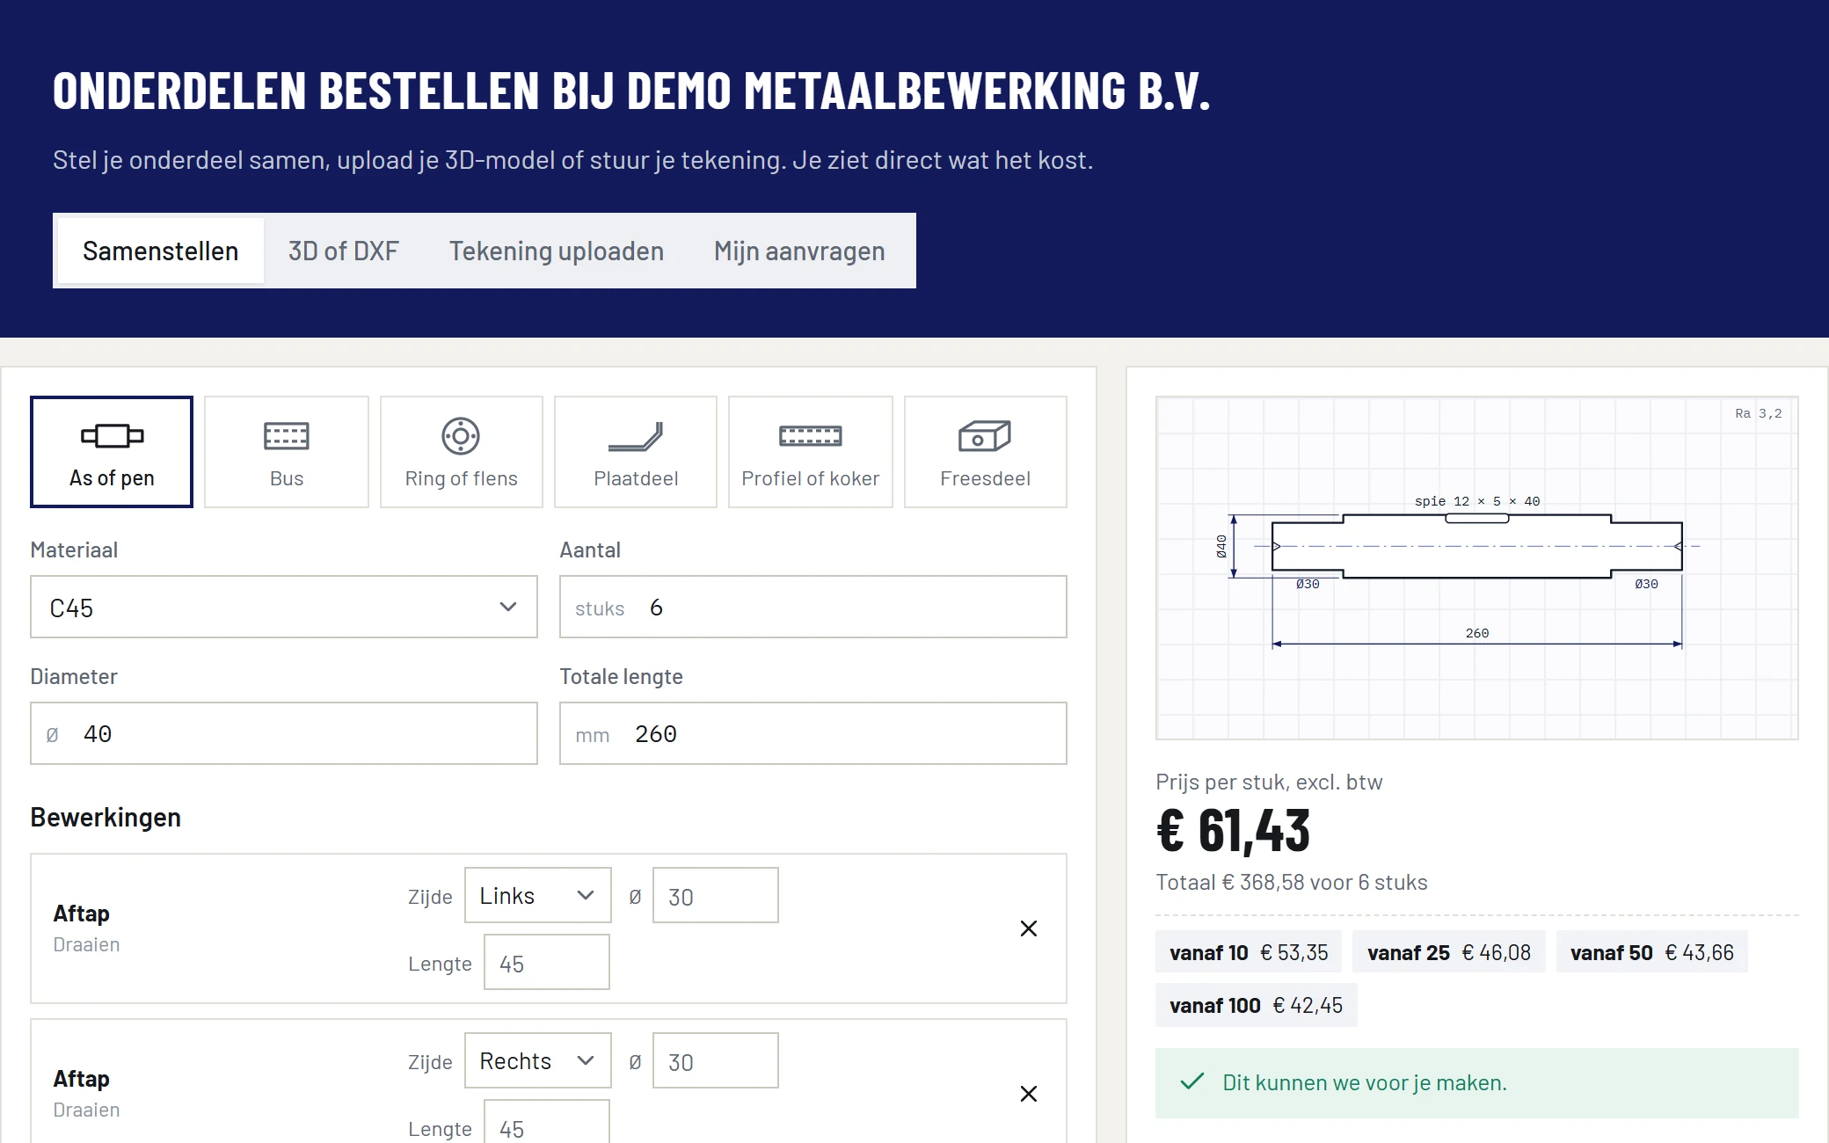Open the 'Mijn aanvragen' tab
Screen dimensions: 1829x1143
(799, 251)
